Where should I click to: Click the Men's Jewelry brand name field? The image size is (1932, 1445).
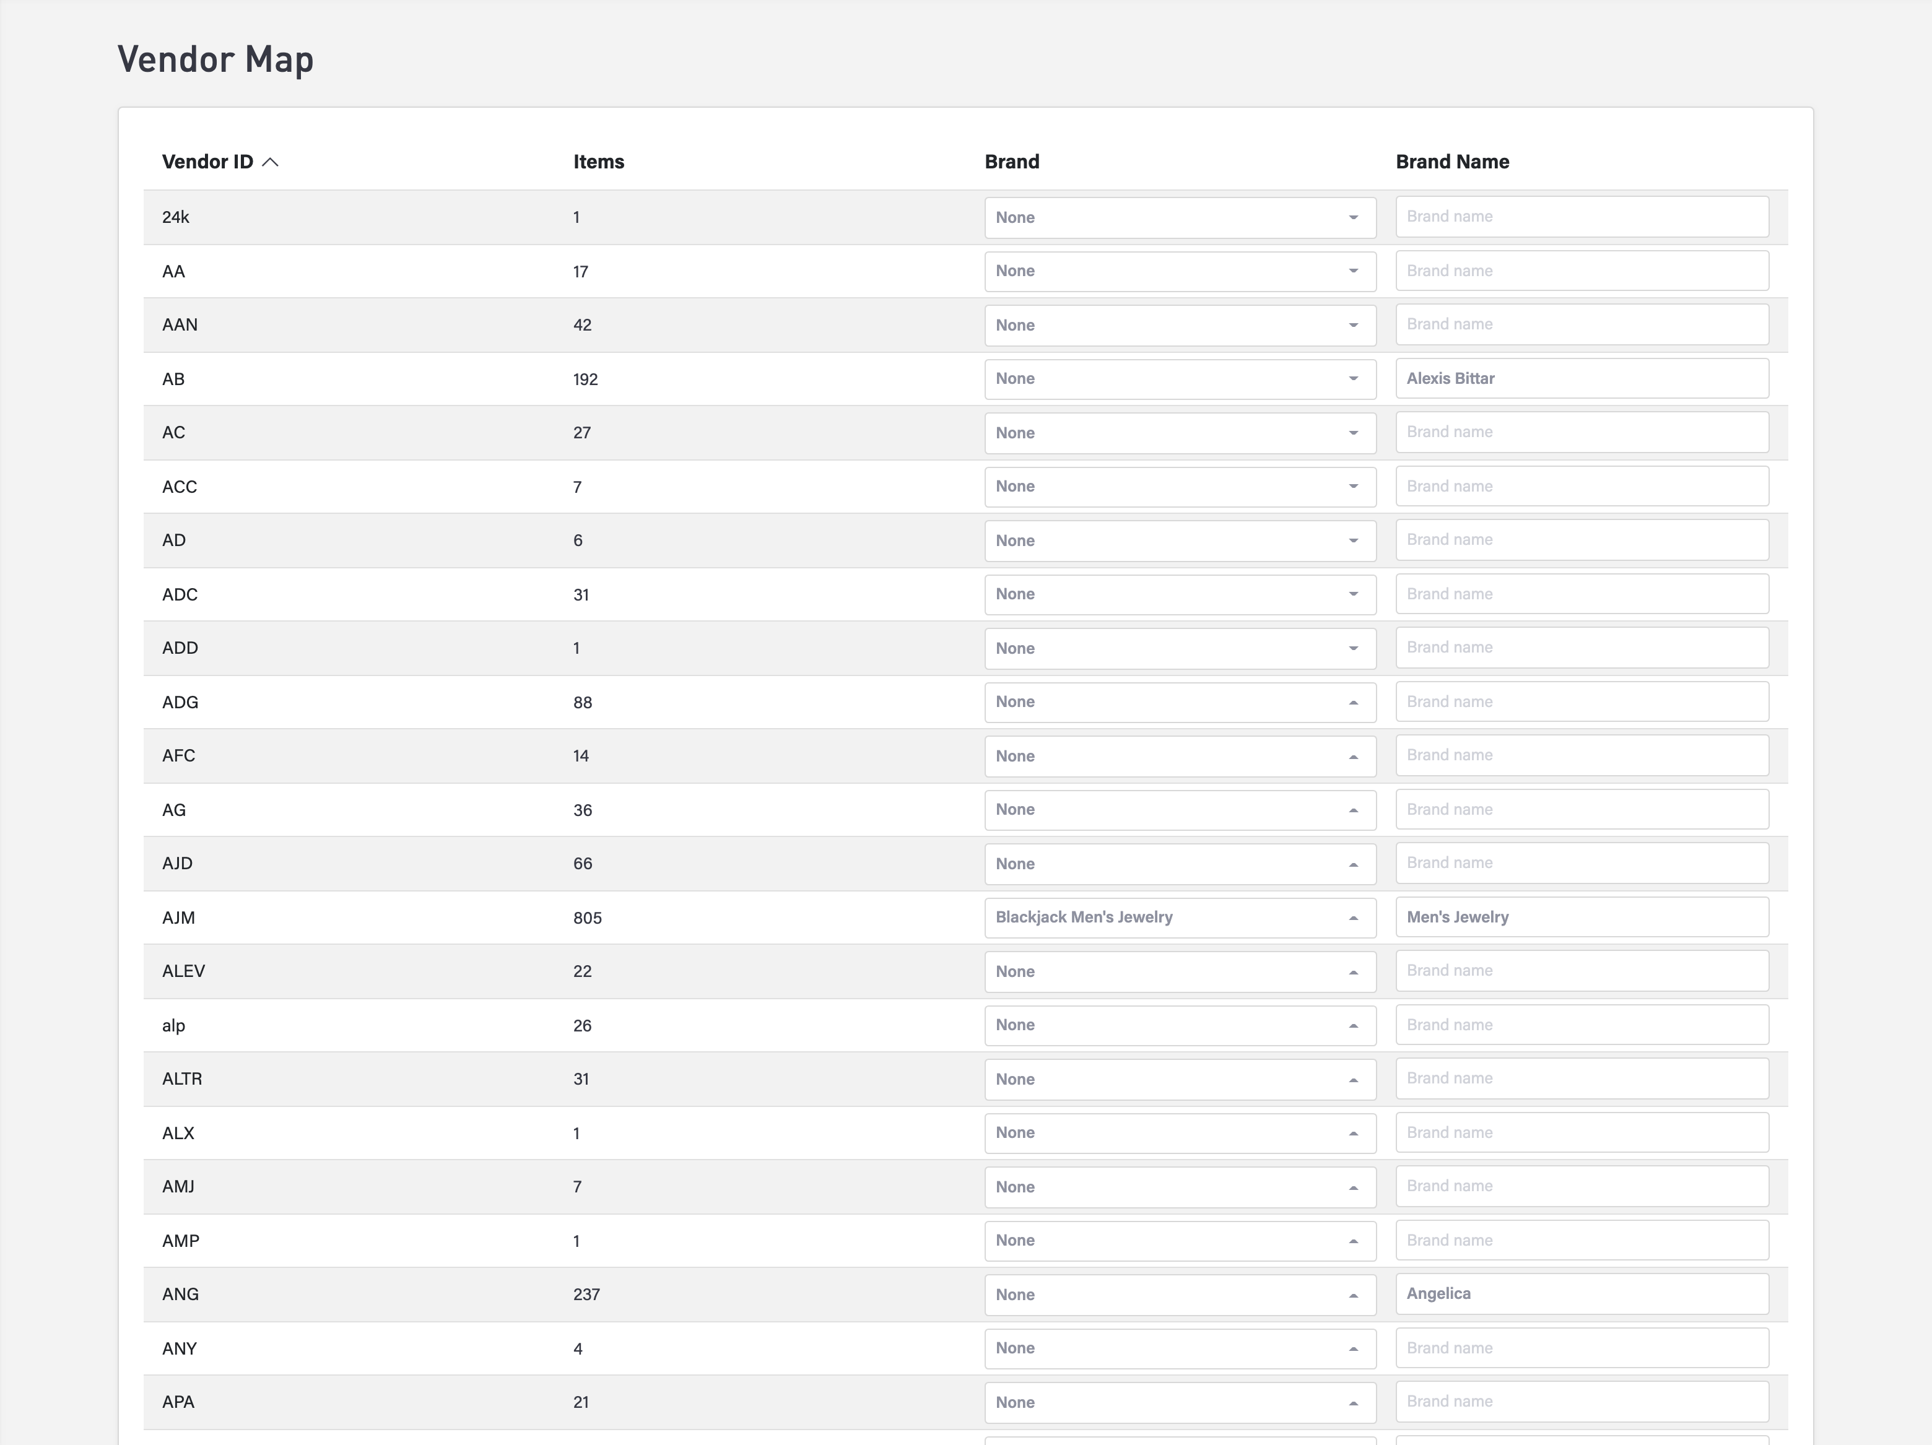point(1581,918)
